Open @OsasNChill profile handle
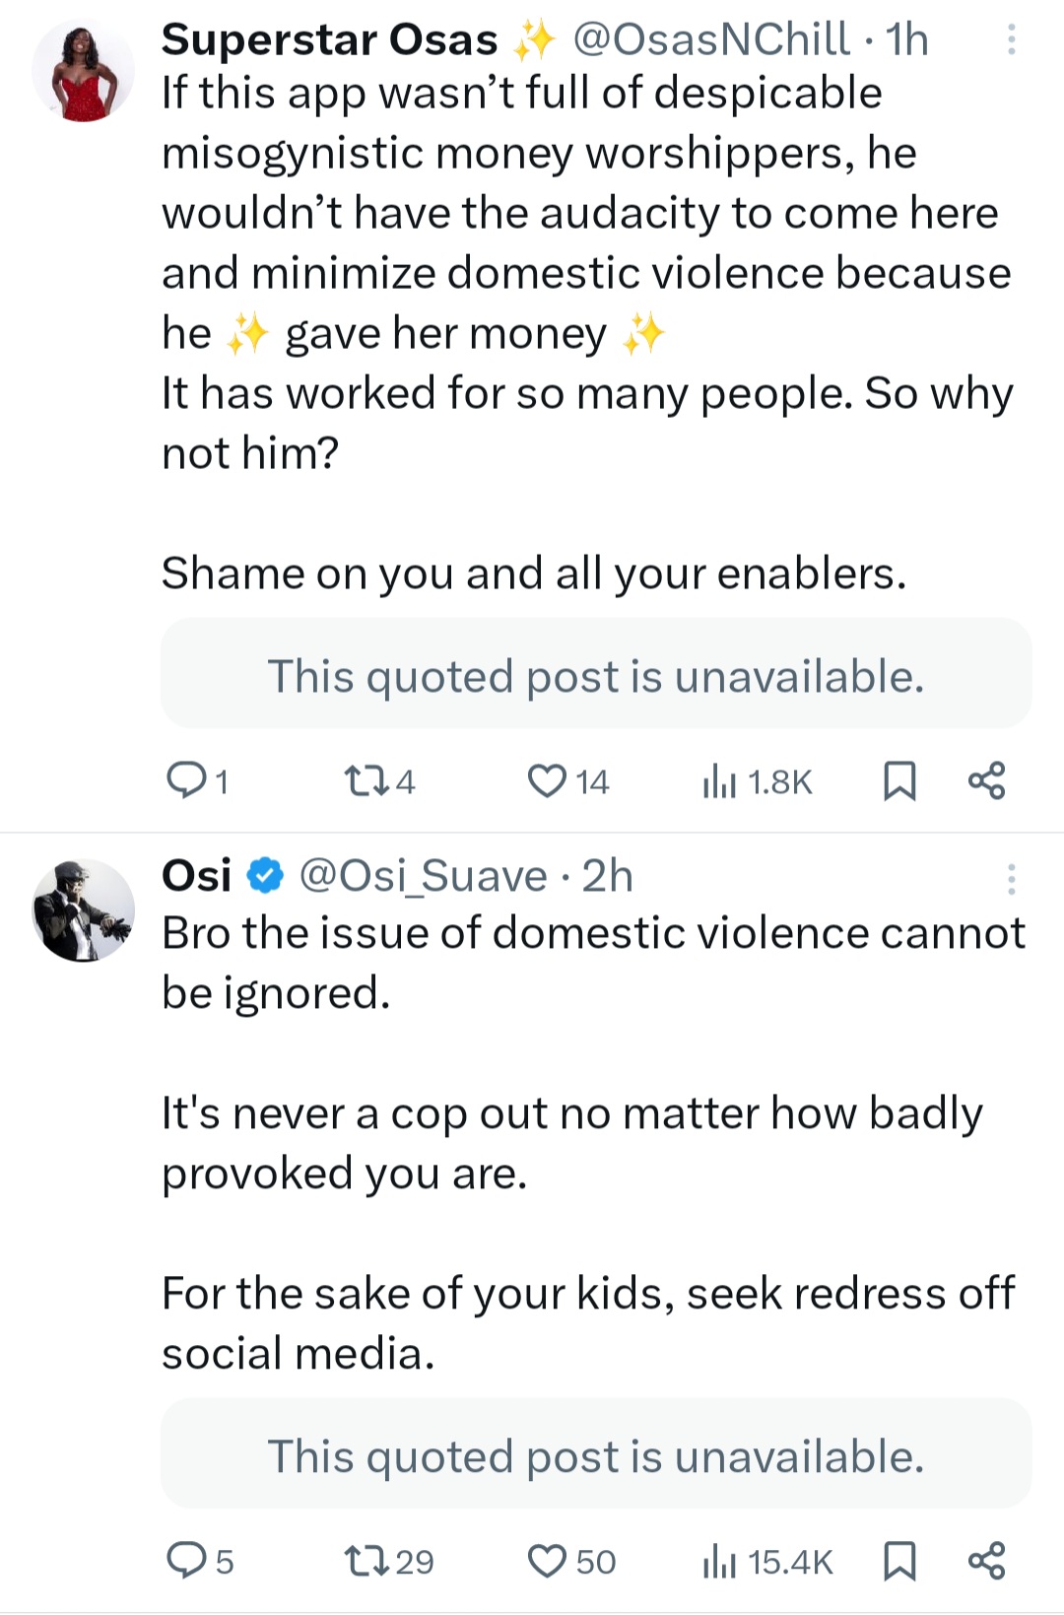 tap(710, 39)
